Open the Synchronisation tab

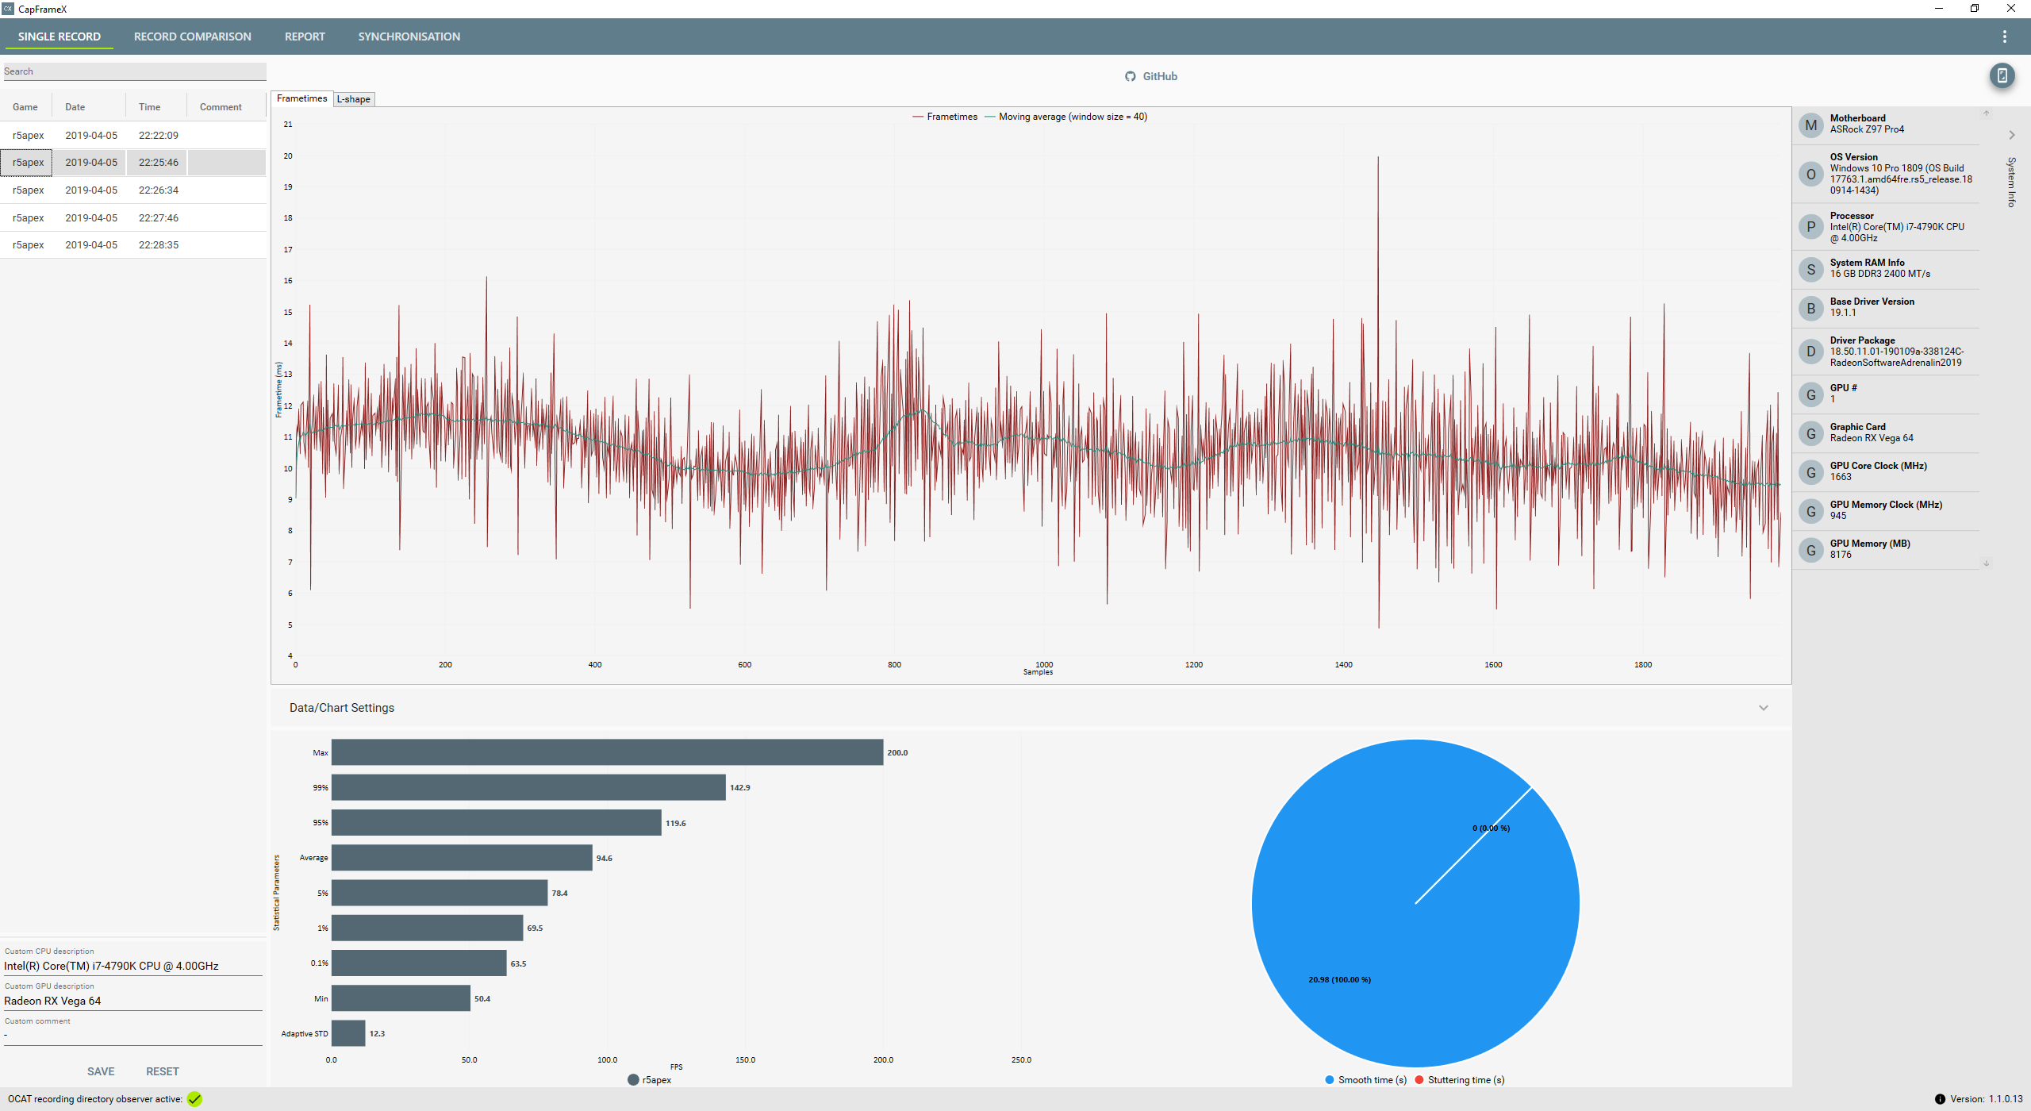tap(409, 37)
